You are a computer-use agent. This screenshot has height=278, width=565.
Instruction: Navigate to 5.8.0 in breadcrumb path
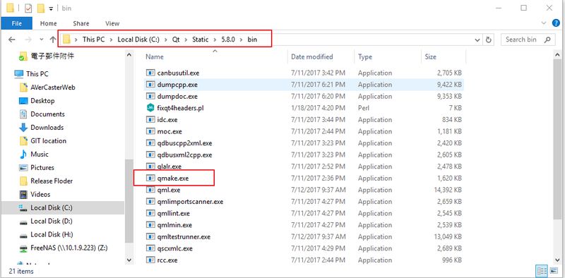pos(228,40)
